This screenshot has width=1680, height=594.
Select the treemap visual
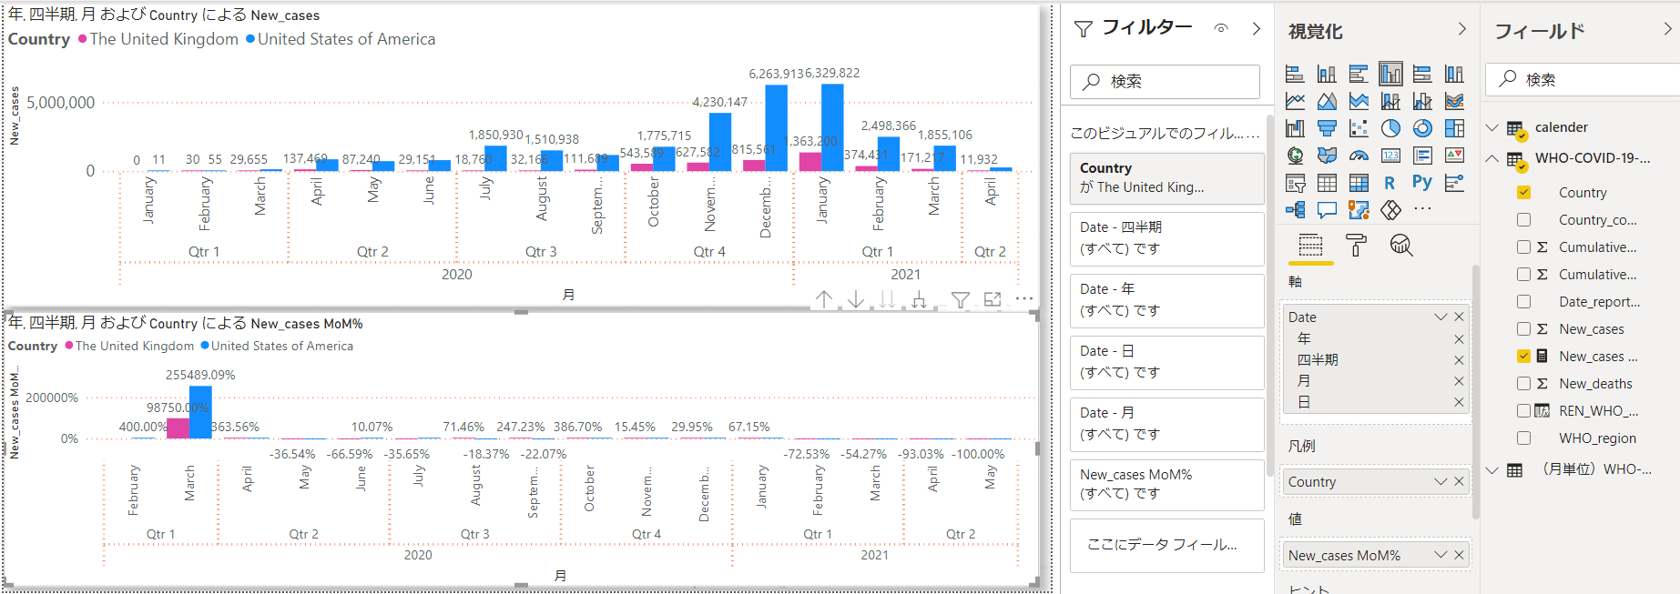pyautogui.click(x=1454, y=128)
